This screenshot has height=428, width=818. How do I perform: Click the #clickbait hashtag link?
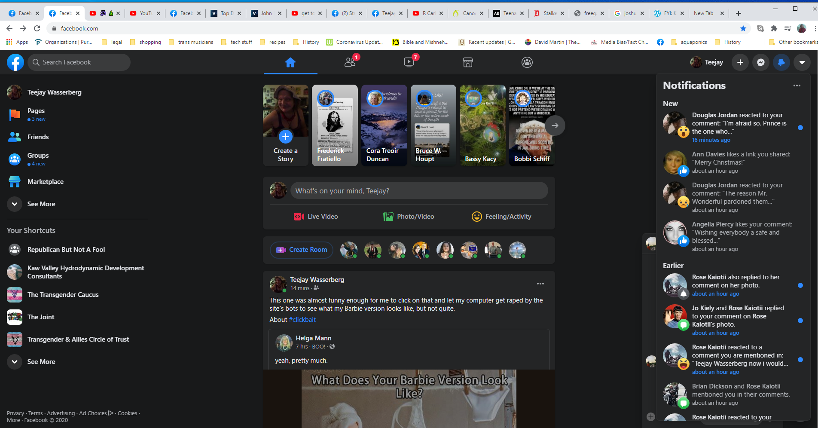coord(302,320)
